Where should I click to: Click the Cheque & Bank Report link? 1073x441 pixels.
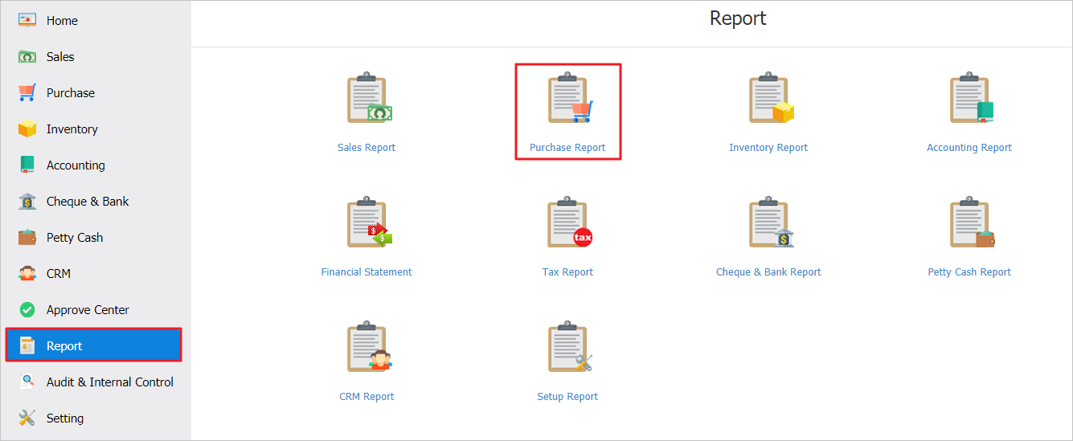[768, 272]
